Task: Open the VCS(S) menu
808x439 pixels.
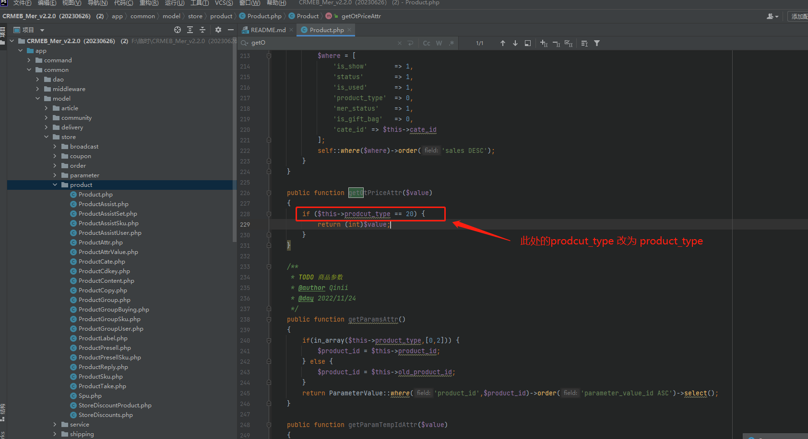Action: pos(224,3)
